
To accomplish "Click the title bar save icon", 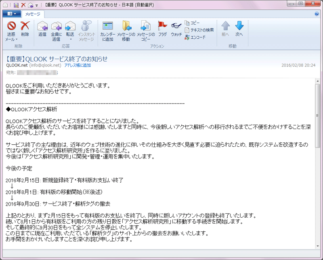I will [x=16, y=5].
